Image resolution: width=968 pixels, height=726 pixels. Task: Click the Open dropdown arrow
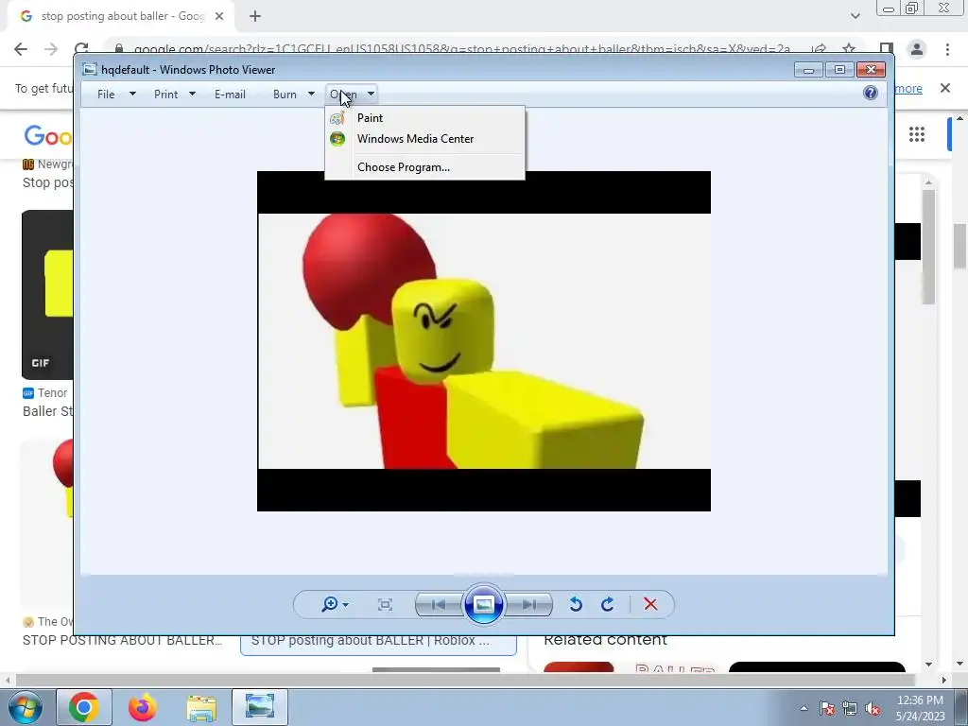tap(371, 94)
